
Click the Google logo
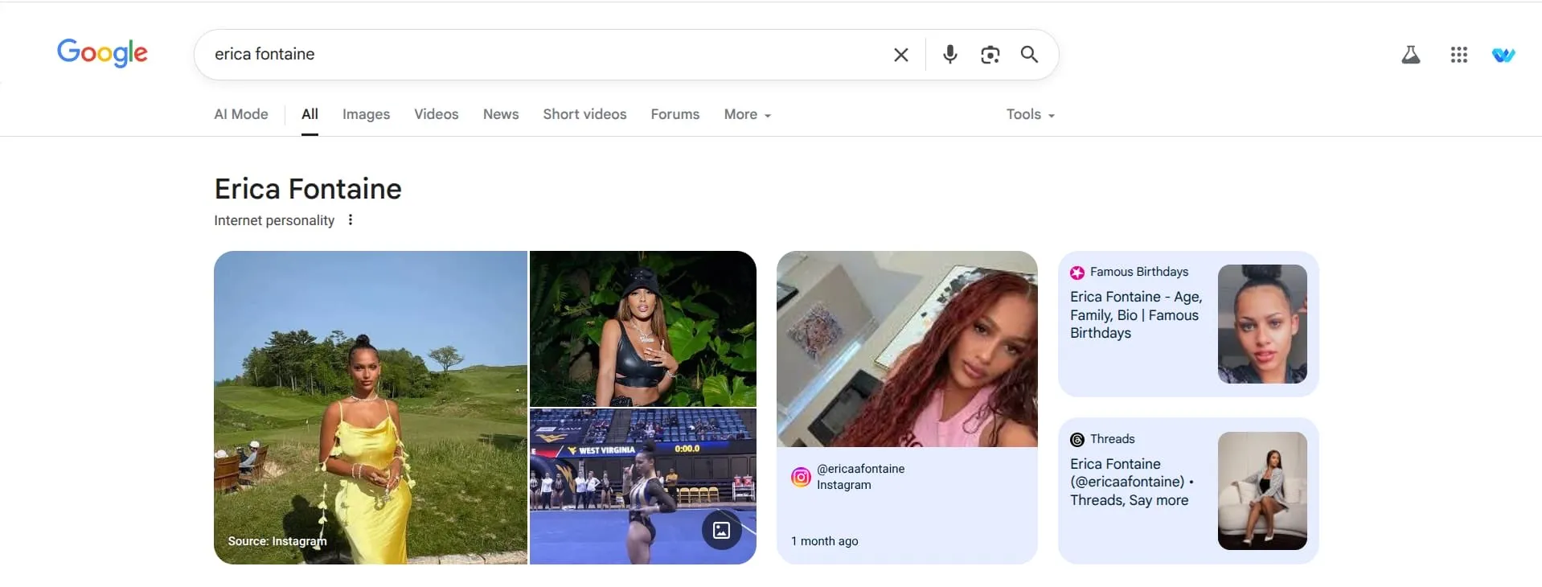click(x=102, y=53)
